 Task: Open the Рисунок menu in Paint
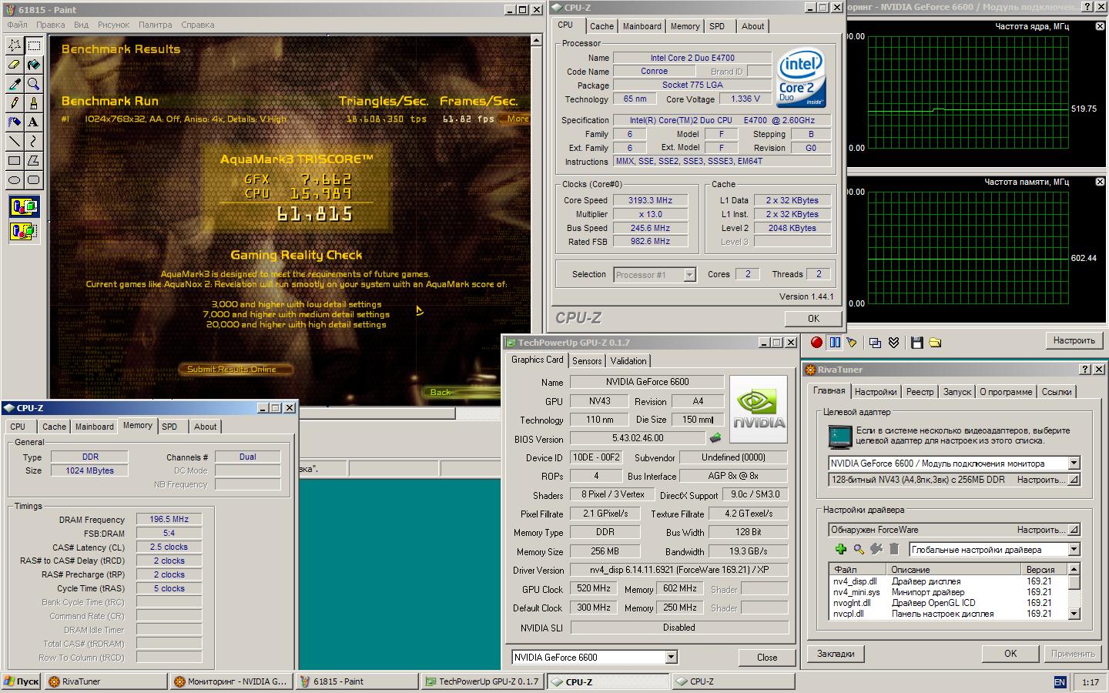pos(113,25)
